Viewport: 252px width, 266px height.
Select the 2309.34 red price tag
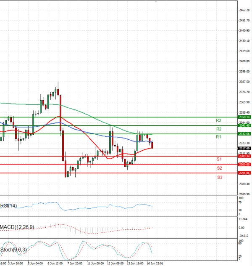244,156
